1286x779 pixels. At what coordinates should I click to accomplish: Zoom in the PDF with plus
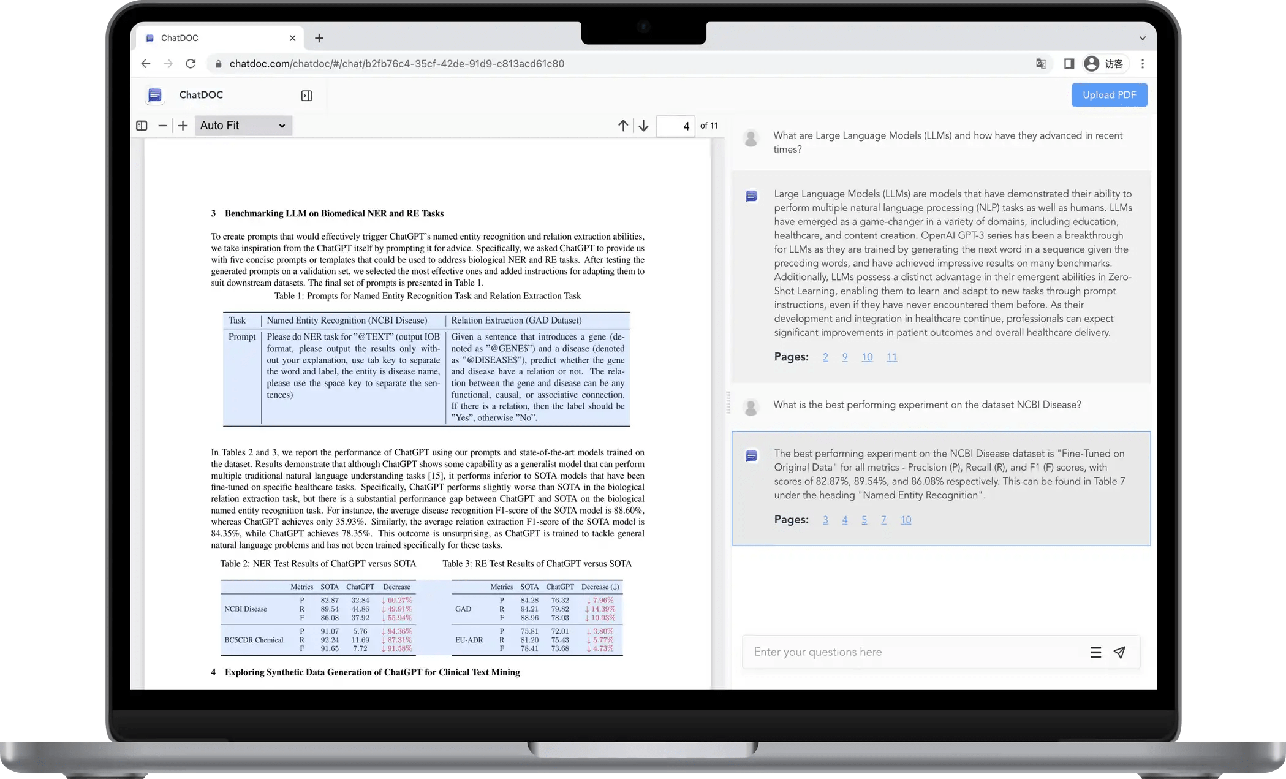click(x=183, y=126)
